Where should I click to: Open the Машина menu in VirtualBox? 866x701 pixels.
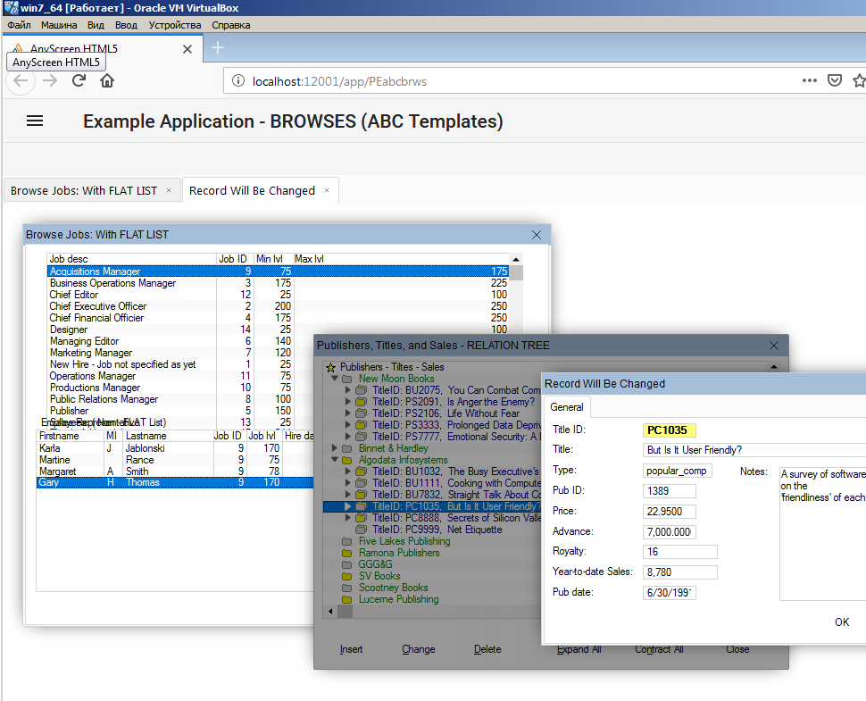tap(59, 25)
